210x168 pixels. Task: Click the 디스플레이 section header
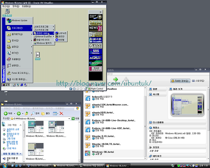(x=177, y=122)
